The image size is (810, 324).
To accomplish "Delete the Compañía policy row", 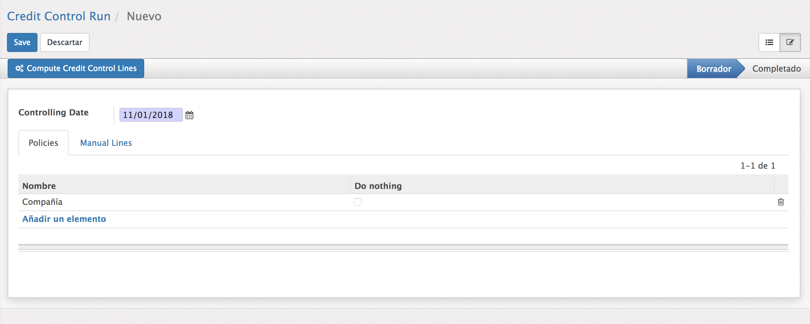I will [x=780, y=202].
